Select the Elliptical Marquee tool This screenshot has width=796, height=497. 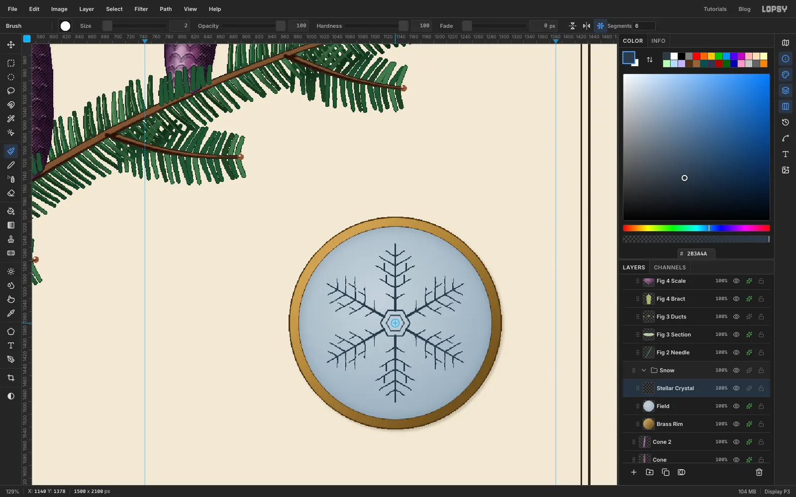click(11, 77)
